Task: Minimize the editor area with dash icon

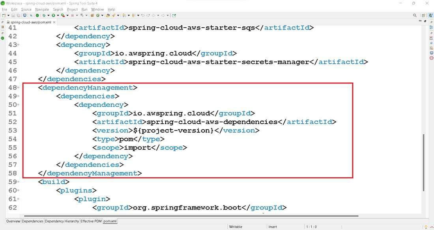Action: pyautogui.click(x=420, y=21)
